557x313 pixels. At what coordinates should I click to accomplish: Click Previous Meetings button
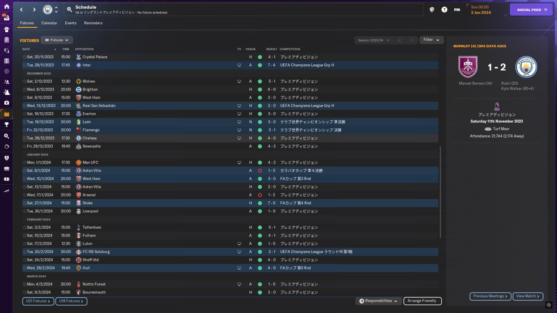point(490,296)
